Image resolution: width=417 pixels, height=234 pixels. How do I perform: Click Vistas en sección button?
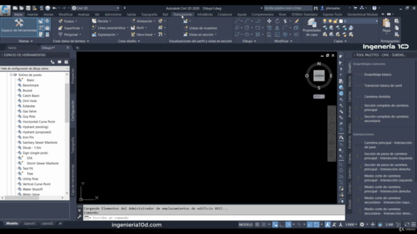tap(200, 34)
